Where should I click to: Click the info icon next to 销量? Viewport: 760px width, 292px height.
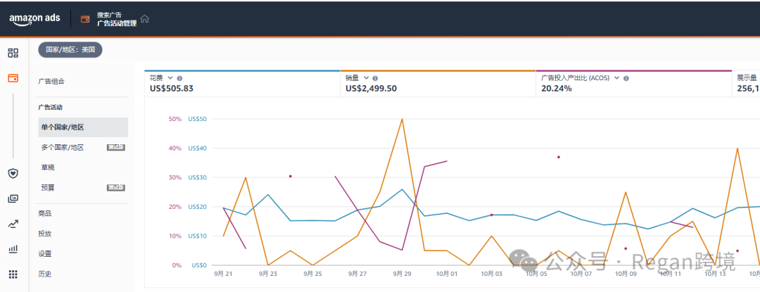coord(375,78)
